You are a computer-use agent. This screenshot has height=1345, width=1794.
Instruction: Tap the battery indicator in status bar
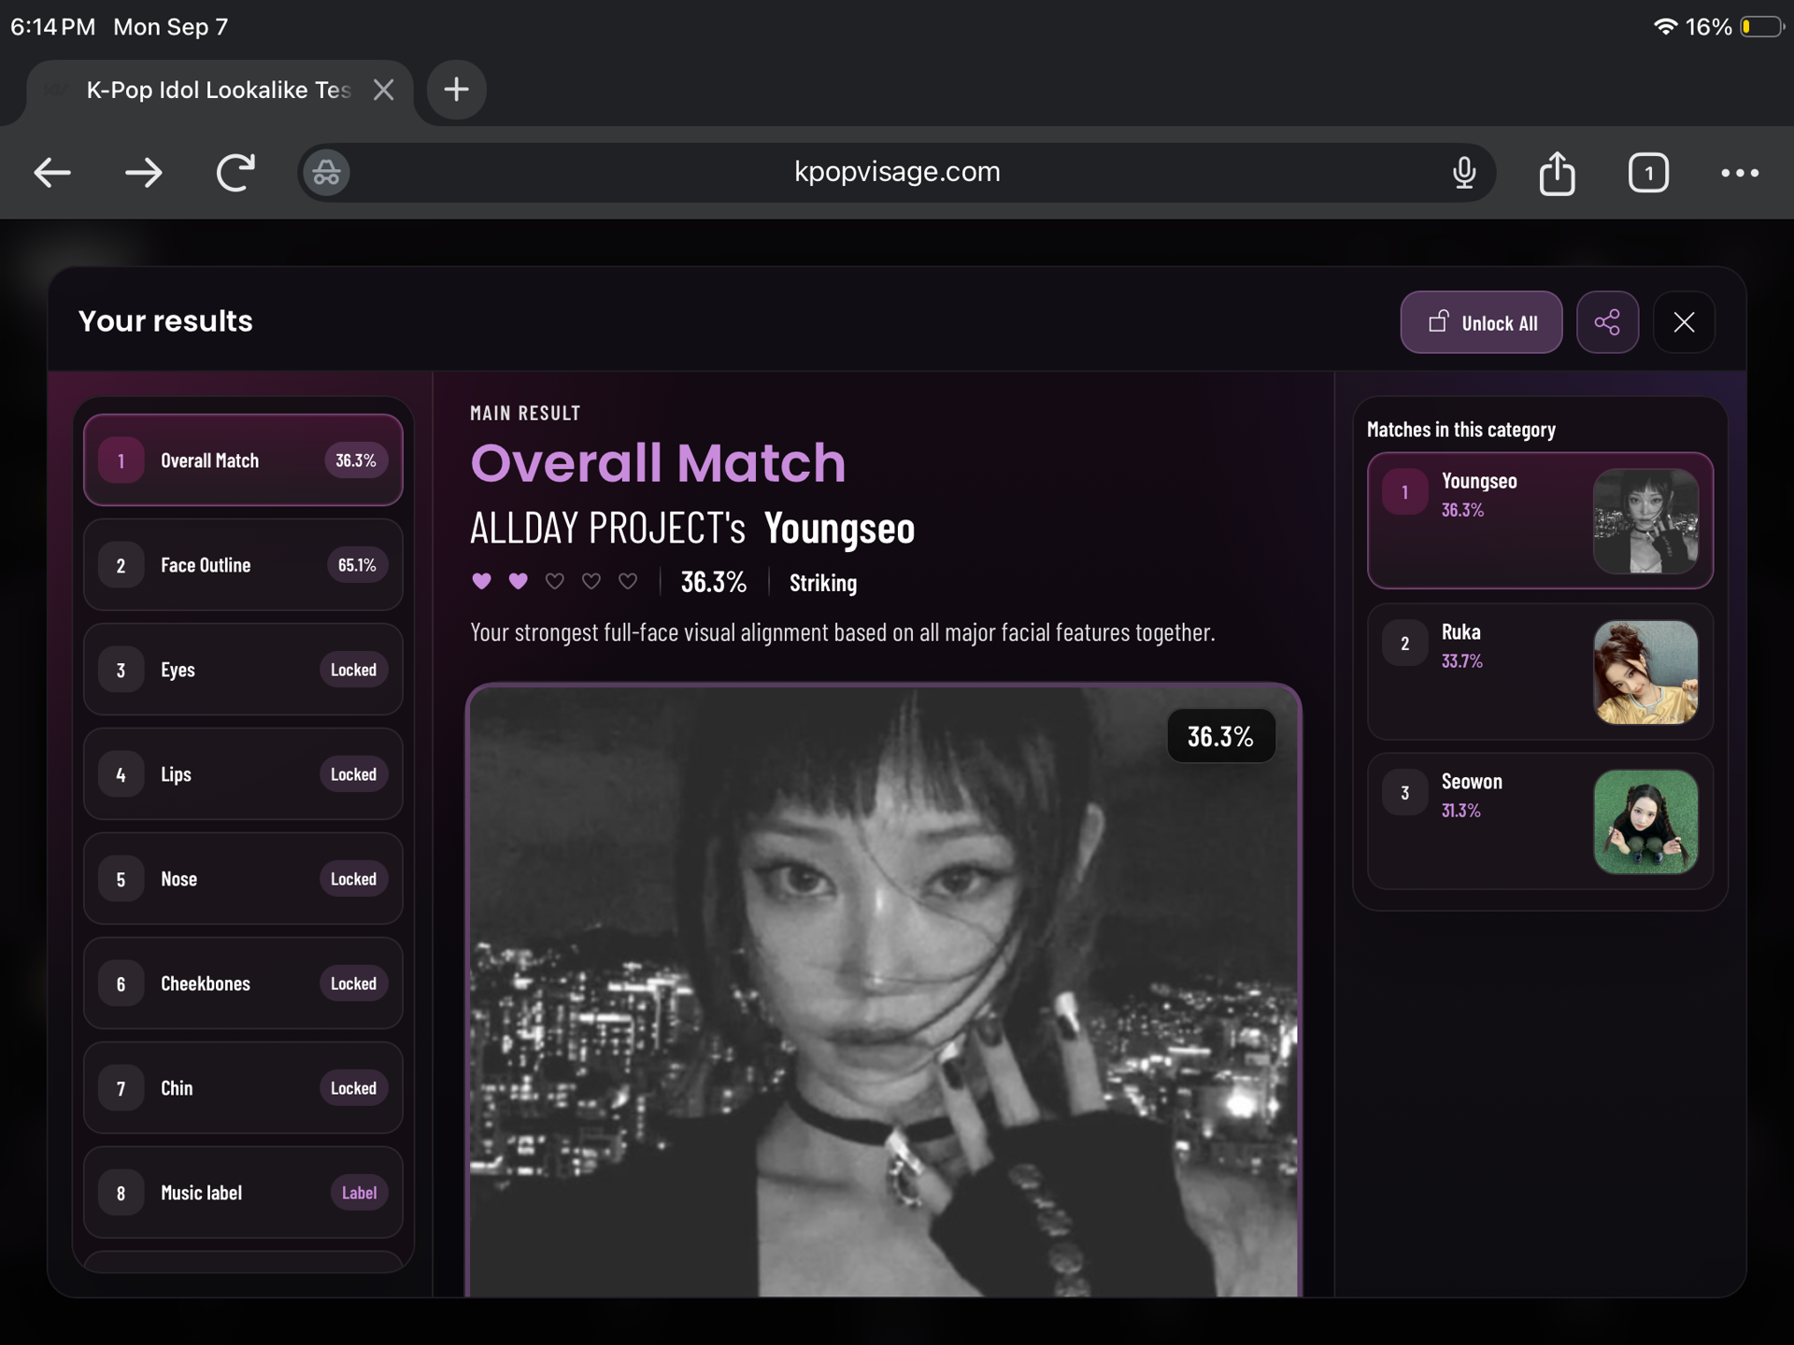(x=1762, y=27)
